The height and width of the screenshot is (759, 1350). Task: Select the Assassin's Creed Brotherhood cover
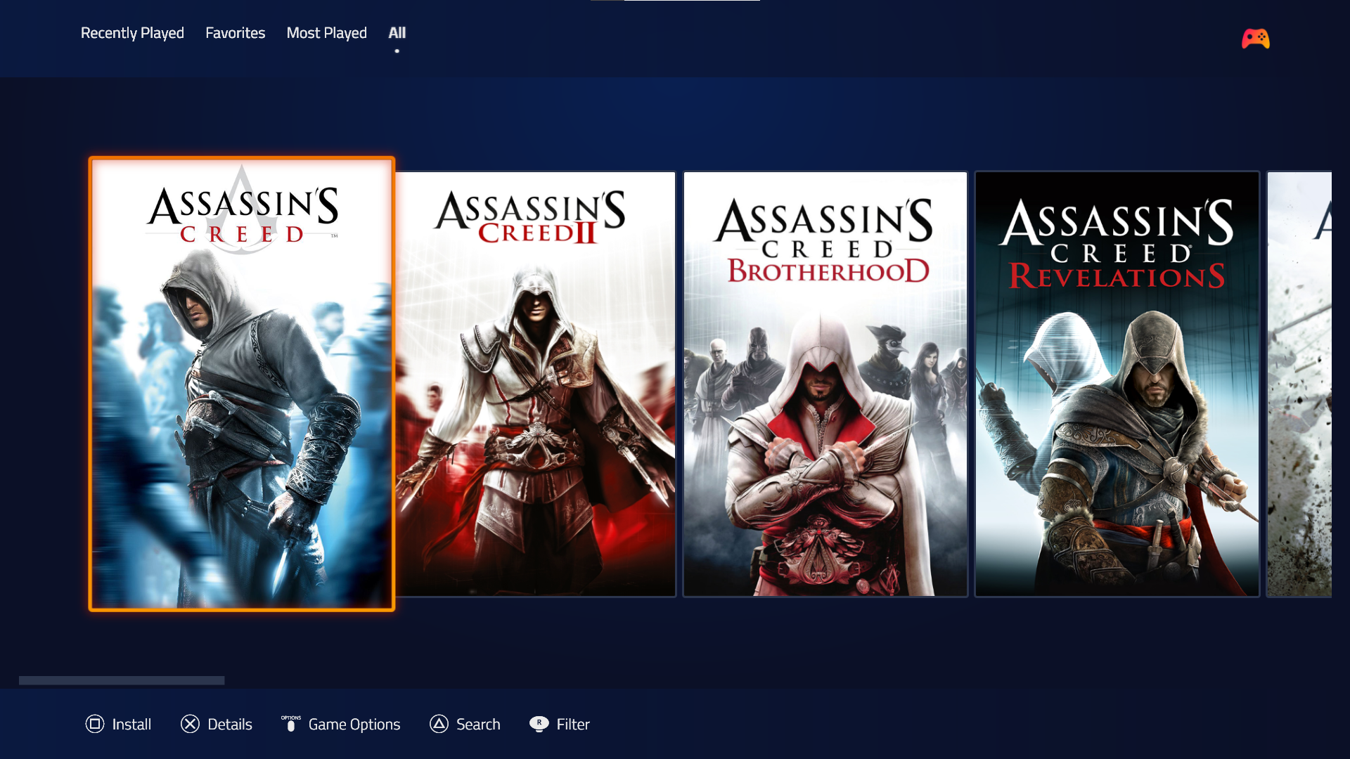(x=825, y=384)
